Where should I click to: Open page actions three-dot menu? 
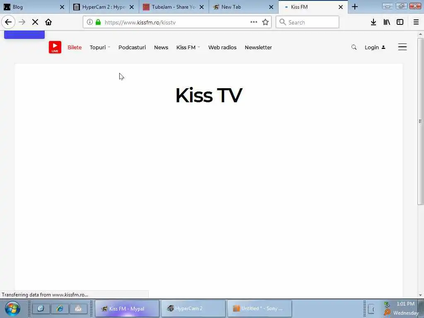click(x=254, y=22)
